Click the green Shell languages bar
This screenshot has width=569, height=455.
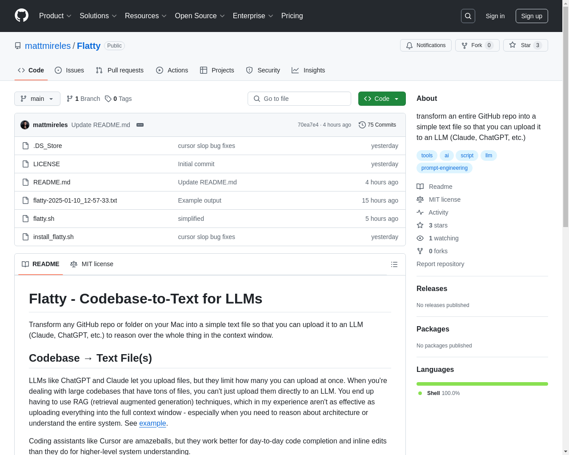tap(482, 384)
